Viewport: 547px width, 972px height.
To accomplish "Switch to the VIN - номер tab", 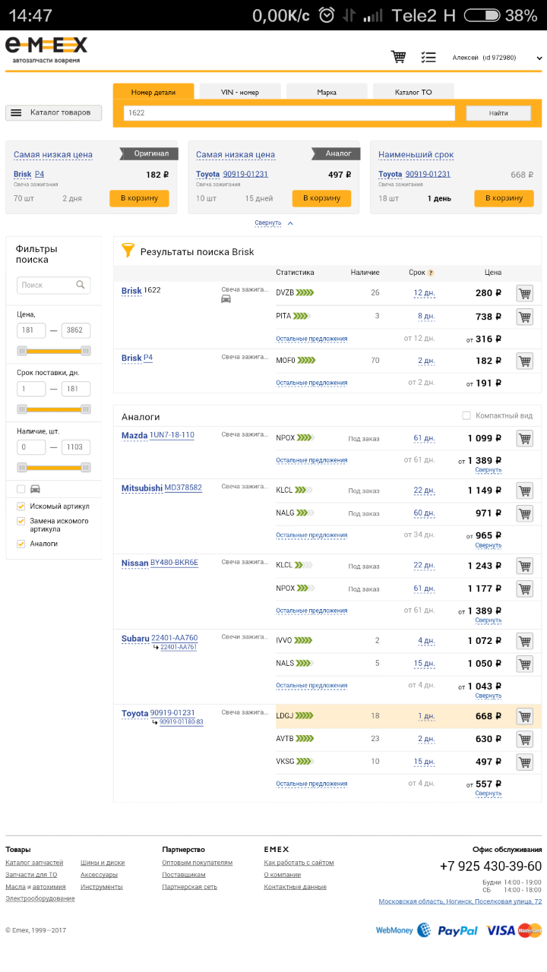I will click(240, 92).
